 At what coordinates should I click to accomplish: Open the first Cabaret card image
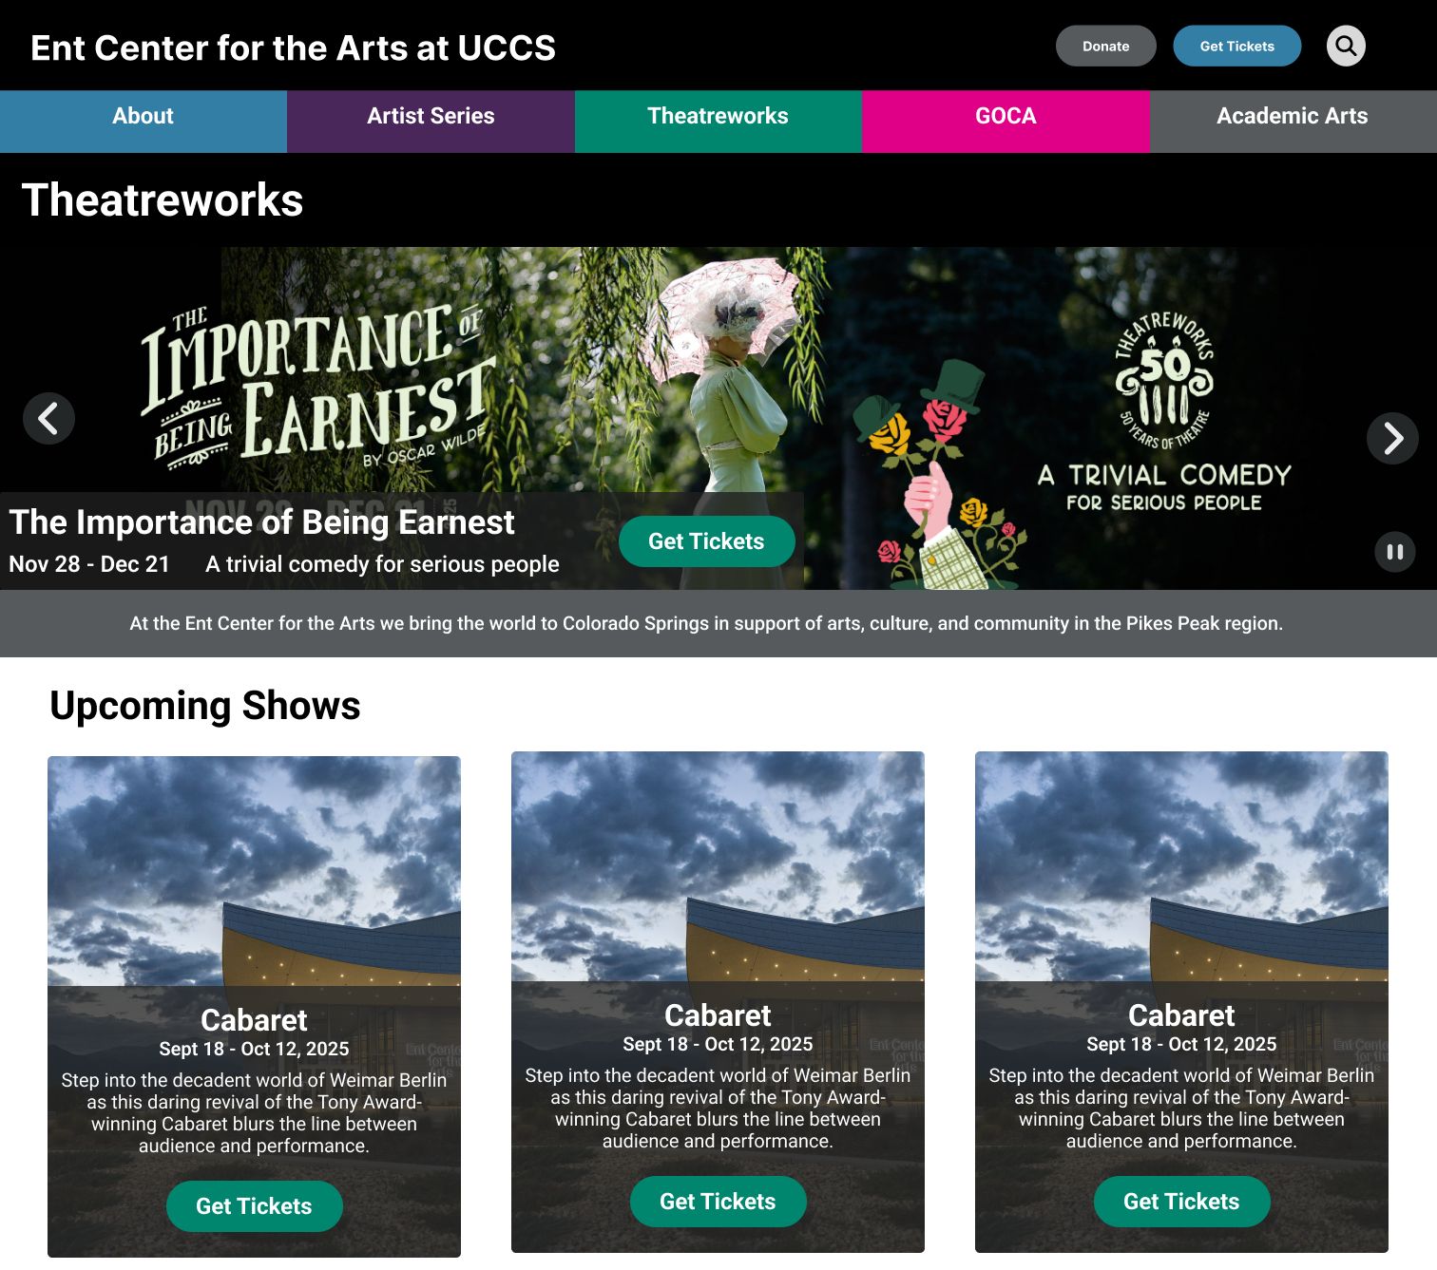click(x=254, y=871)
